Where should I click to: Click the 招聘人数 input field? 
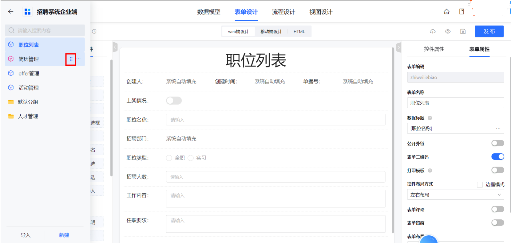tap(275, 177)
